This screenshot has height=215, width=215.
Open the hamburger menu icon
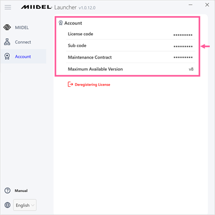tap(8, 8)
